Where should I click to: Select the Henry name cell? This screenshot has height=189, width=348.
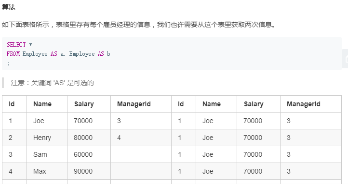[x=47, y=138]
